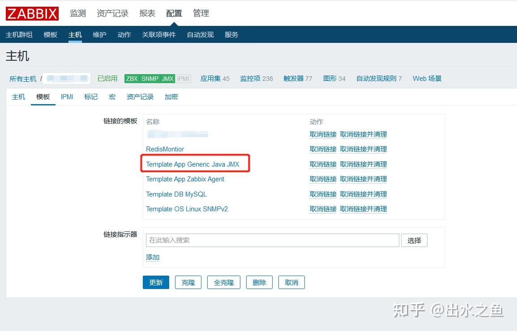Click the 已启用 host status toggle
Viewport: 517px width, 331px height.
107,79
